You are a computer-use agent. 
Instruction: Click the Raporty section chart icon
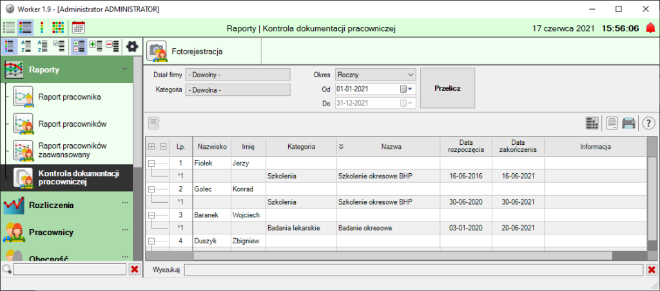click(13, 70)
